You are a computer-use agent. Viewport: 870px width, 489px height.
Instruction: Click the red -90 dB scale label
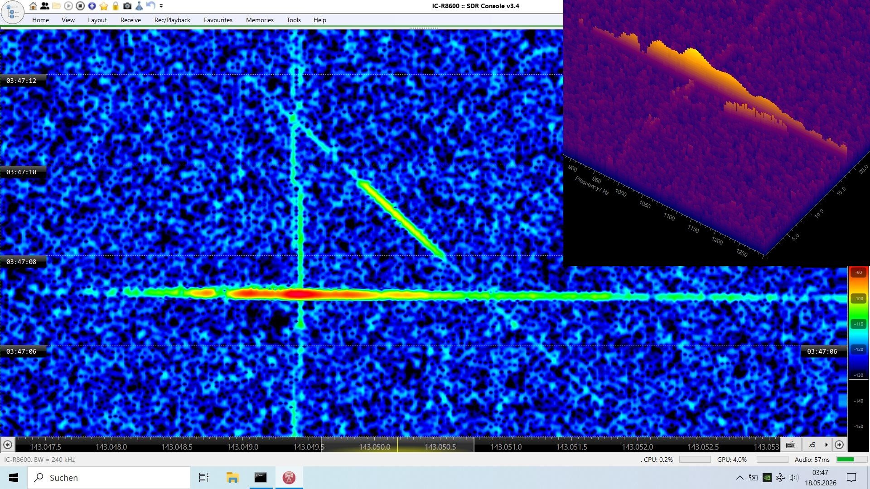(859, 273)
